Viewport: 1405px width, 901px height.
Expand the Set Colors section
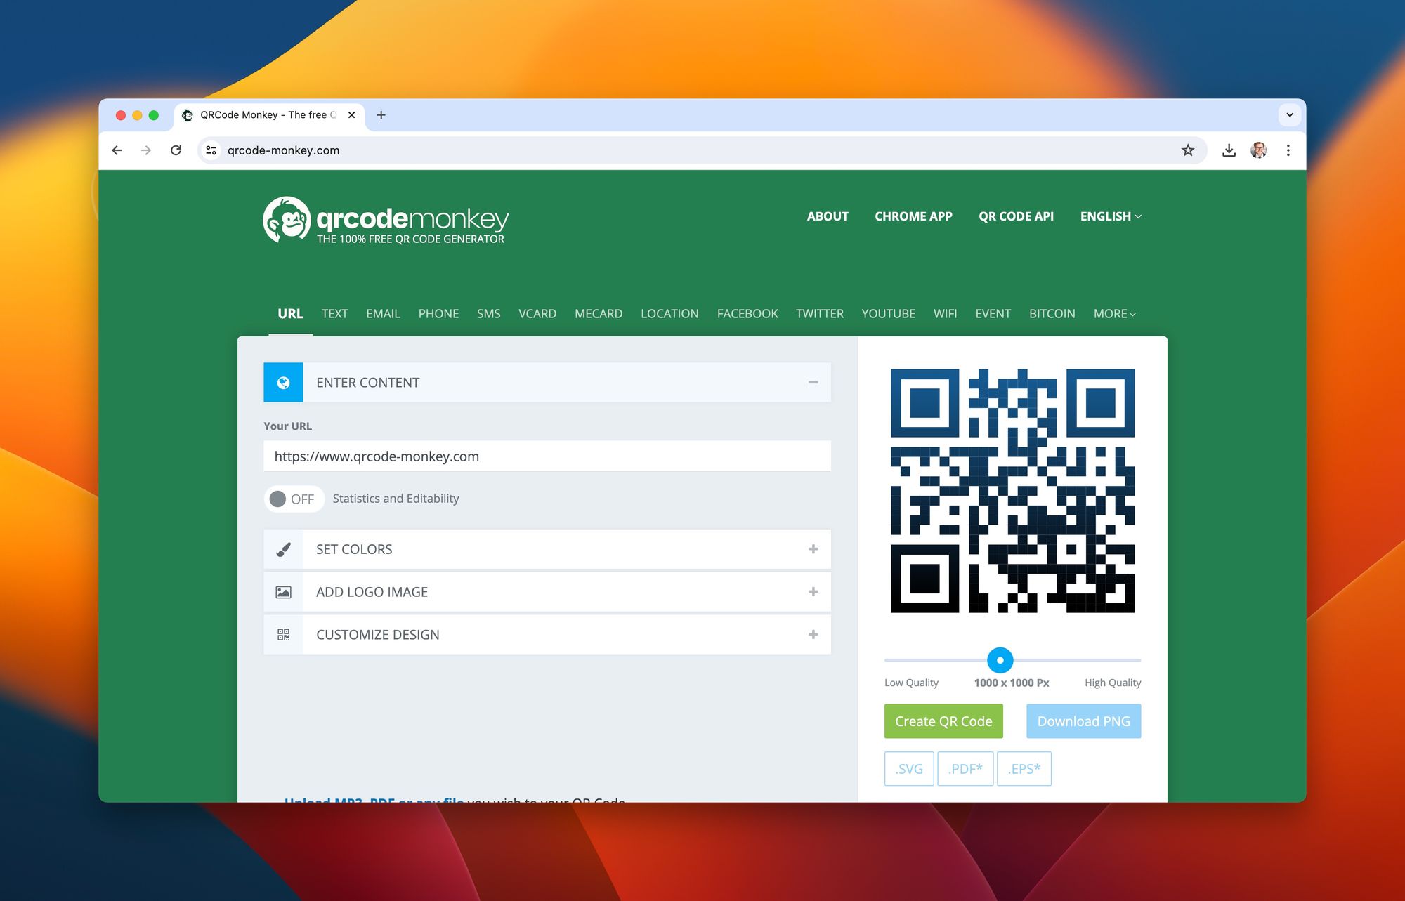[813, 549]
